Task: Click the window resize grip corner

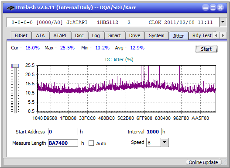Action: click(224, 162)
